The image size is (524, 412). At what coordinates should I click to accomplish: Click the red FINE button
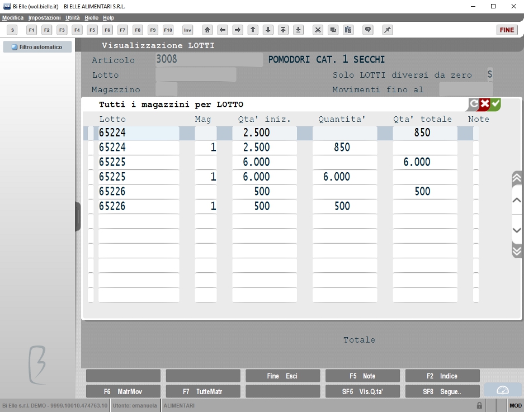click(x=507, y=30)
